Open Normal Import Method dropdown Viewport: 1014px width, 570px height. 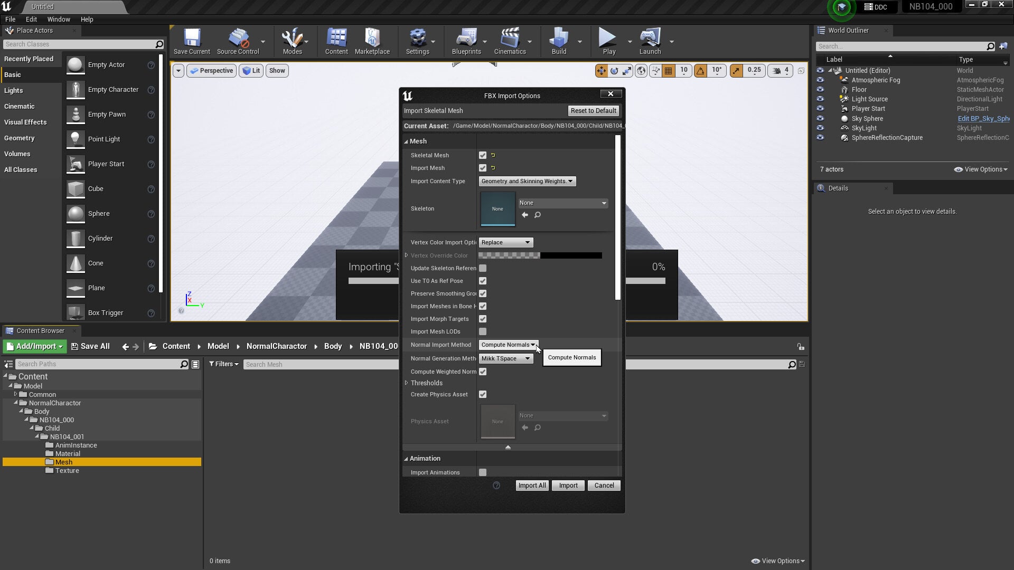click(x=509, y=345)
